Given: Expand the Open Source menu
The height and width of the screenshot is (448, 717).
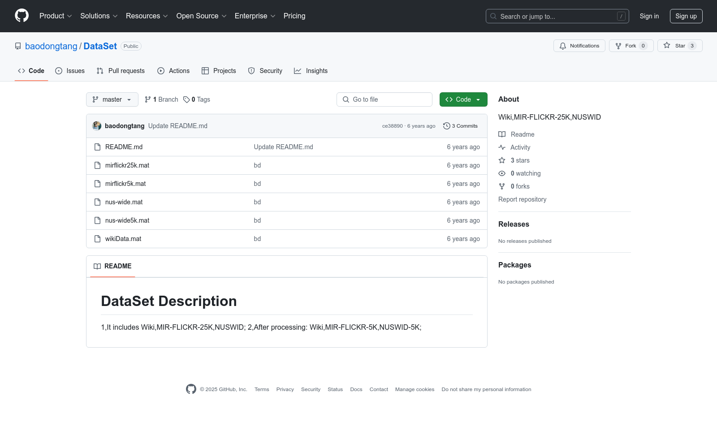Looking at the screenshot, I should coord(202,16).
